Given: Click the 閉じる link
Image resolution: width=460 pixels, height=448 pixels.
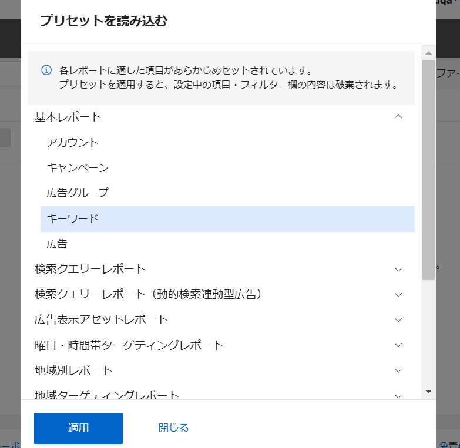Looking at the screenshot, I should point(173,428).
